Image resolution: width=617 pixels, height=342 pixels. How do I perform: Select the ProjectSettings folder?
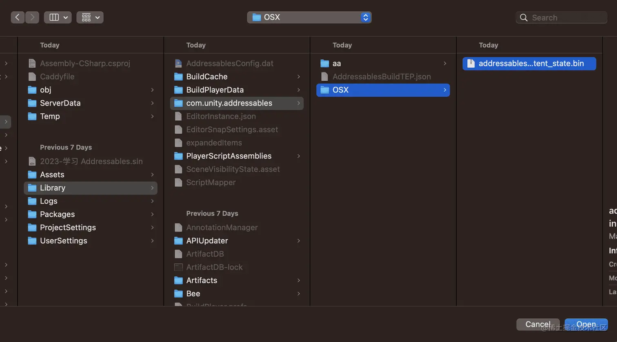tap(68, 227)
